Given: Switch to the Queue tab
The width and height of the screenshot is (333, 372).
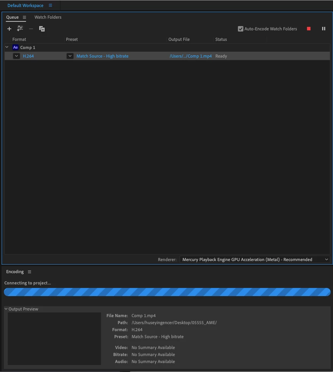Looking at the screenshot, I should pyautogui.click(x=12, y=17).
